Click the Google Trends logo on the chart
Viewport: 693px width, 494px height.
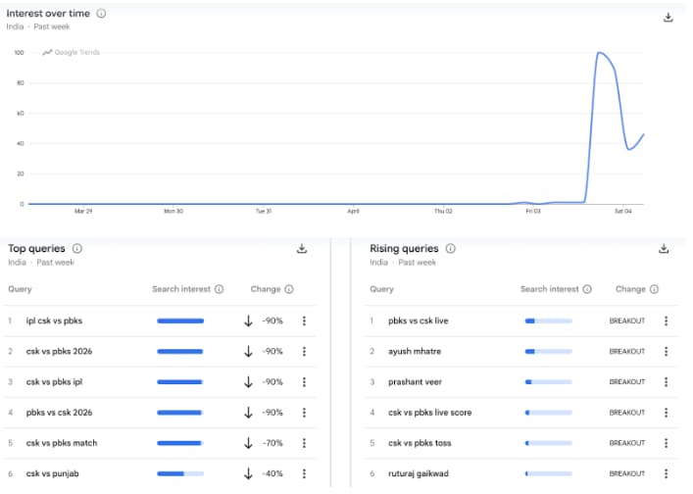click(x=72, y=52)
